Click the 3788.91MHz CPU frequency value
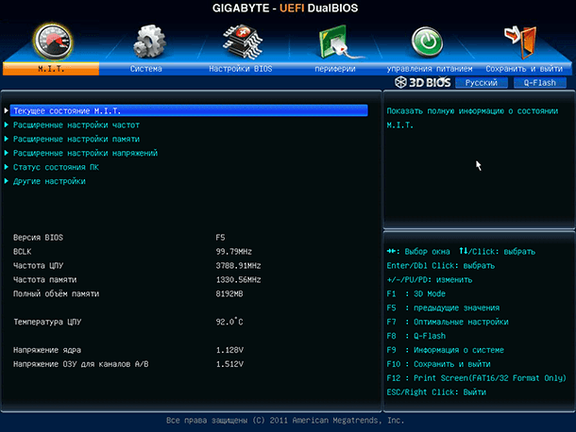Viewport: 576px width, 432px height. click(x=238, y=265)
